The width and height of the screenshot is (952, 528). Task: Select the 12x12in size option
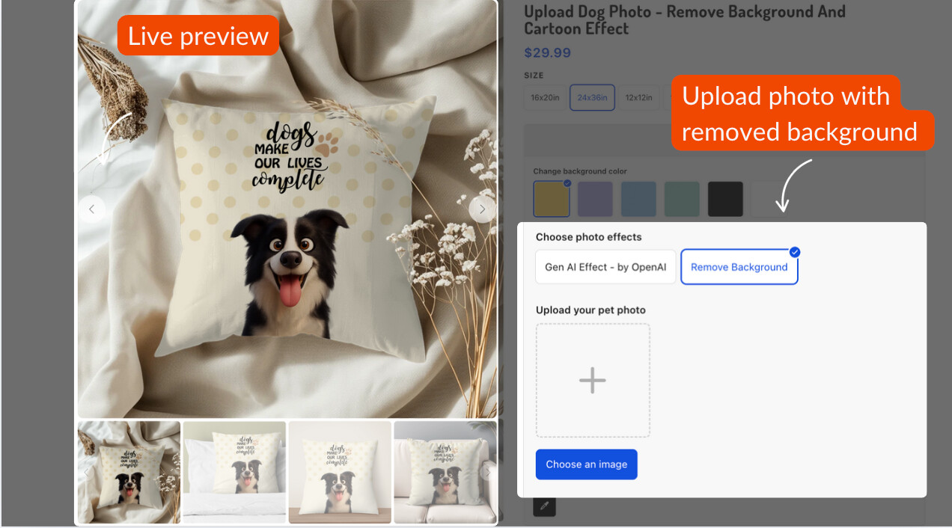[x=638, y=98]
